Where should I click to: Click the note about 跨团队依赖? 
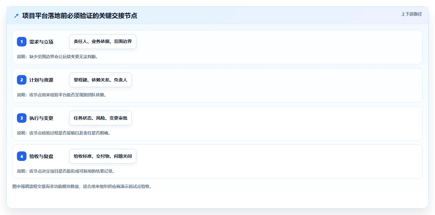coord(61,95)
